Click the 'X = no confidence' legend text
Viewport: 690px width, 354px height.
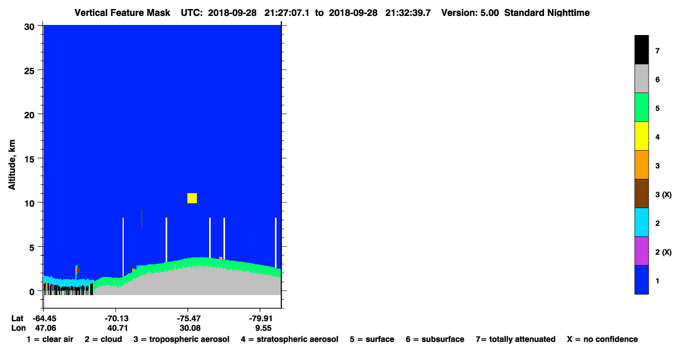click(602, 339)
